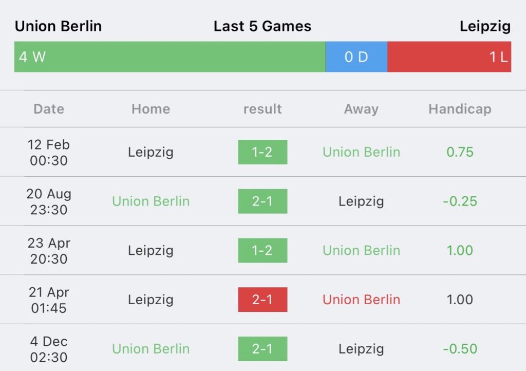Open Union Berlin team title at top
Viewport: 526px width, 371px height.
click(x=59, y=26)
